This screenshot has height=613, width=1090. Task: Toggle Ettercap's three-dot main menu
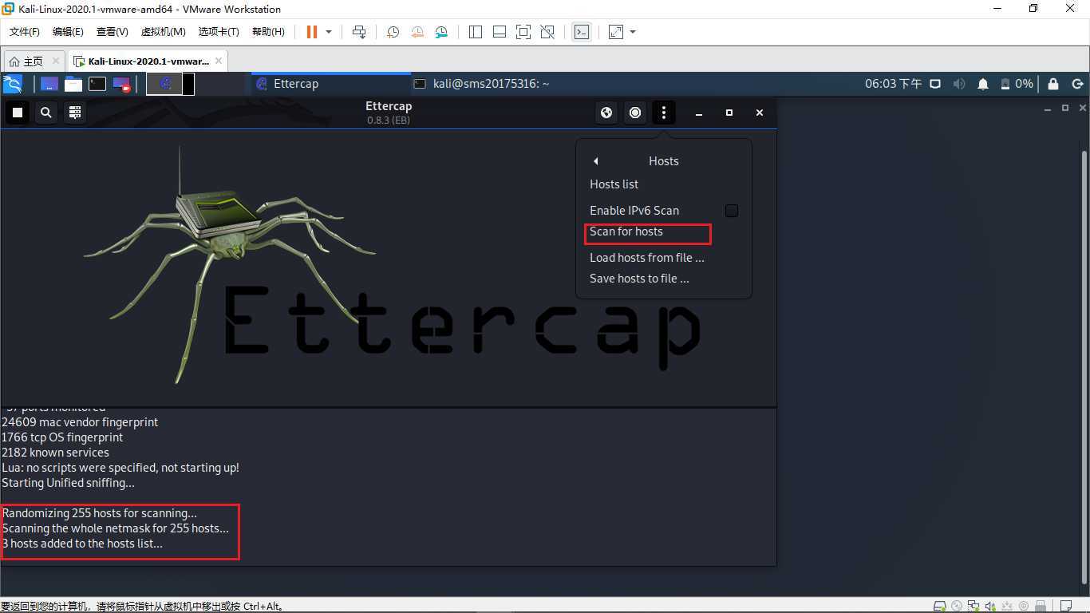(664, 113)
